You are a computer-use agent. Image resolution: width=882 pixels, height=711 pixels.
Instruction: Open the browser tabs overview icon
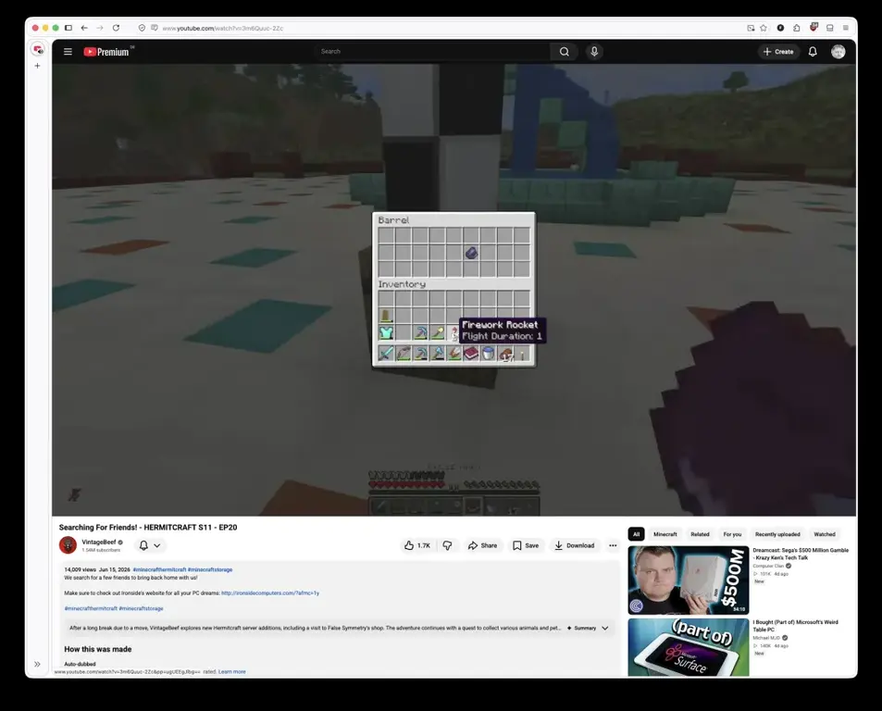tap(829, 28)
